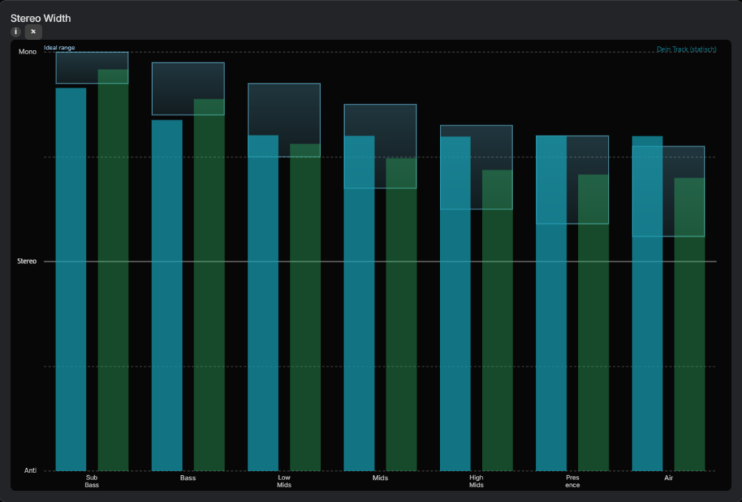Click the X button beside the info icon
Image resolution: width=742 pixels, height=502 pixels.
pos(33,32)
